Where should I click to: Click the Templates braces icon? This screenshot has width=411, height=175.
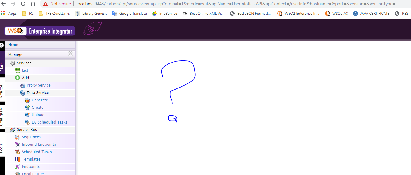[18, 159]
